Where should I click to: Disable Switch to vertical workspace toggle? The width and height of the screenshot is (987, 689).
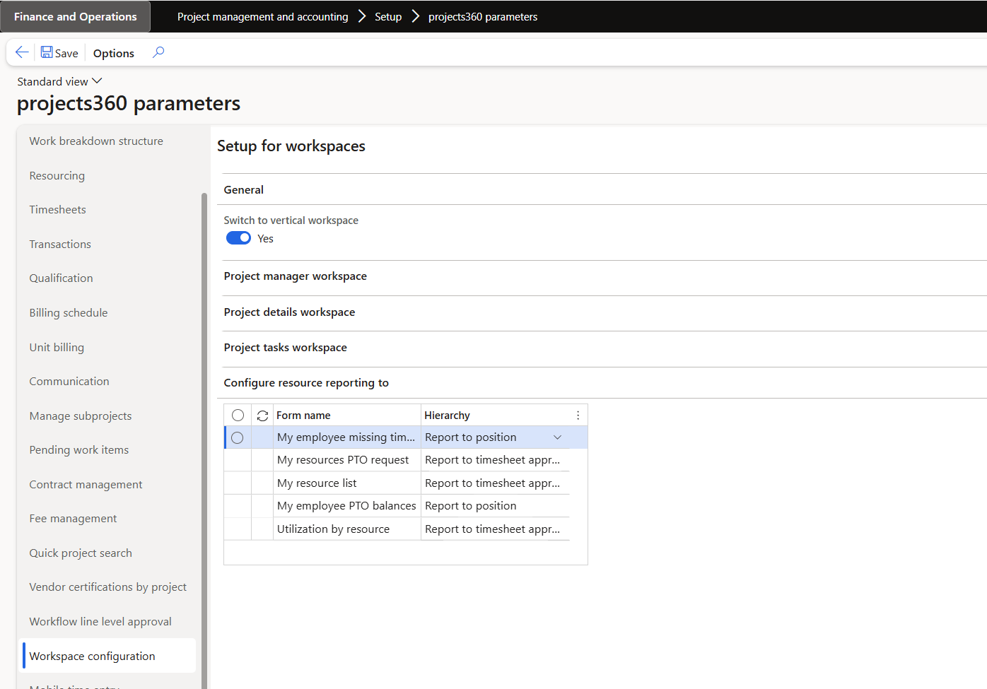pos(238,238)
